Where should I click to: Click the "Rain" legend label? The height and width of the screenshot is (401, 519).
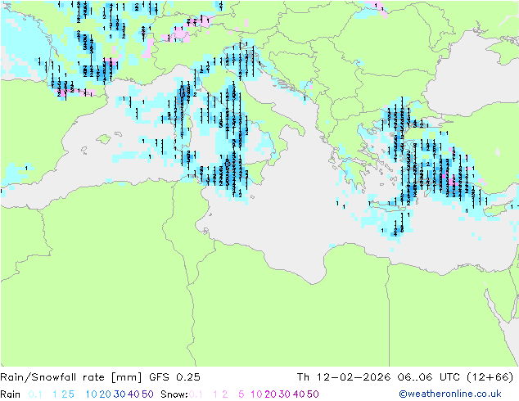[x=11, y=394]
